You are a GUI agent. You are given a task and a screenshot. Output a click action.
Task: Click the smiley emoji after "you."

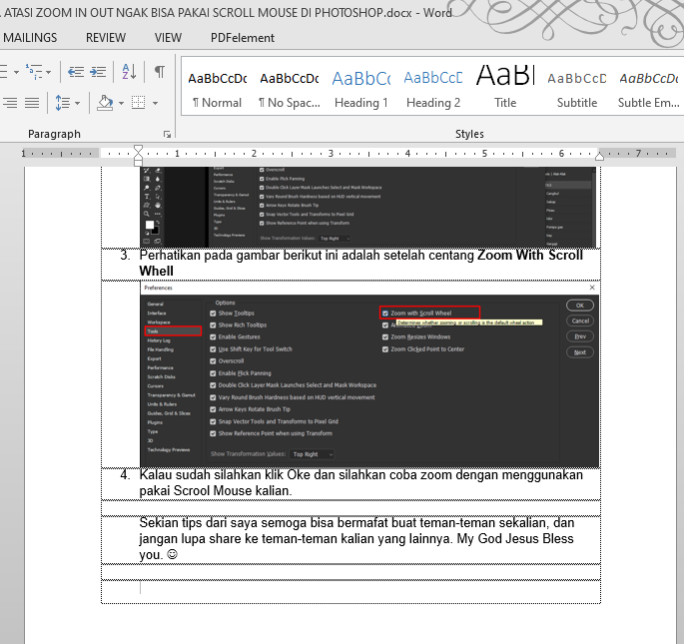(x=173, y=554)
